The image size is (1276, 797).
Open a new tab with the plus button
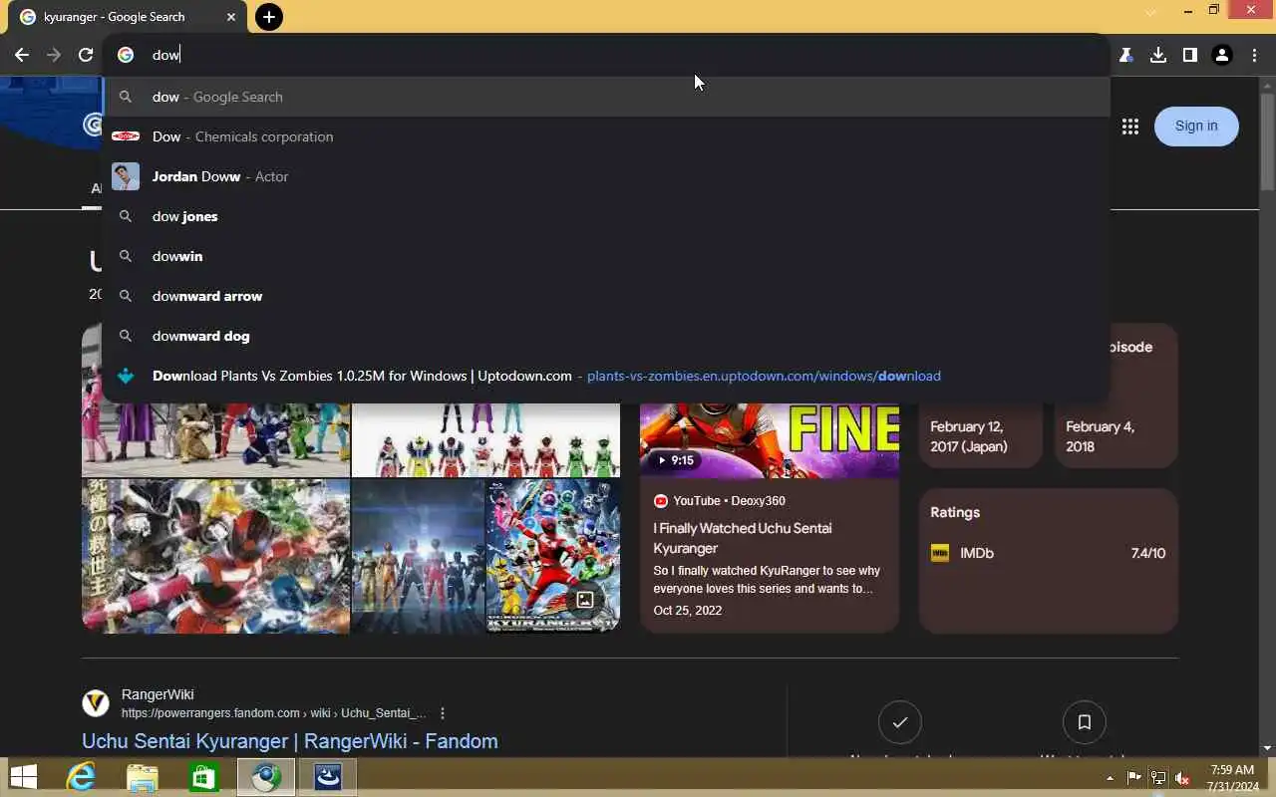tap(268, 17)
